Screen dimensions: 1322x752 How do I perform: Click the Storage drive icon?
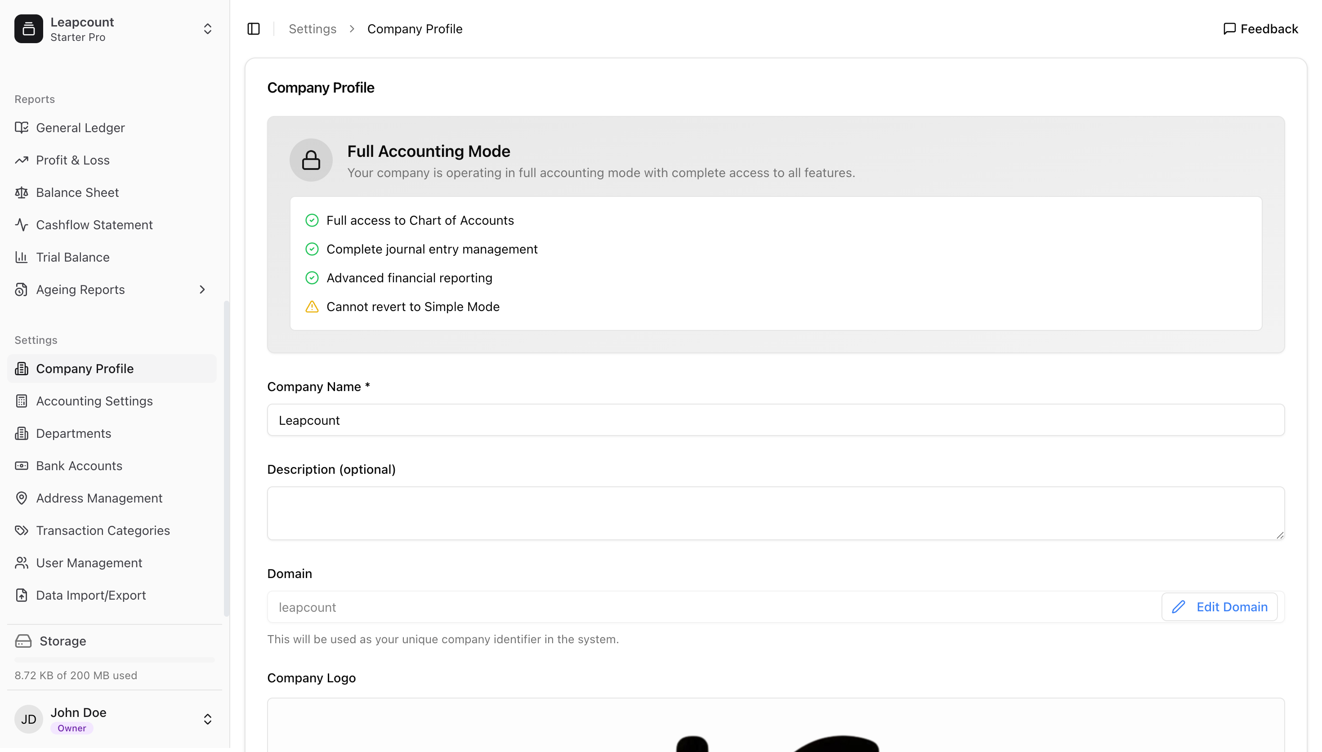click(23, 641)
